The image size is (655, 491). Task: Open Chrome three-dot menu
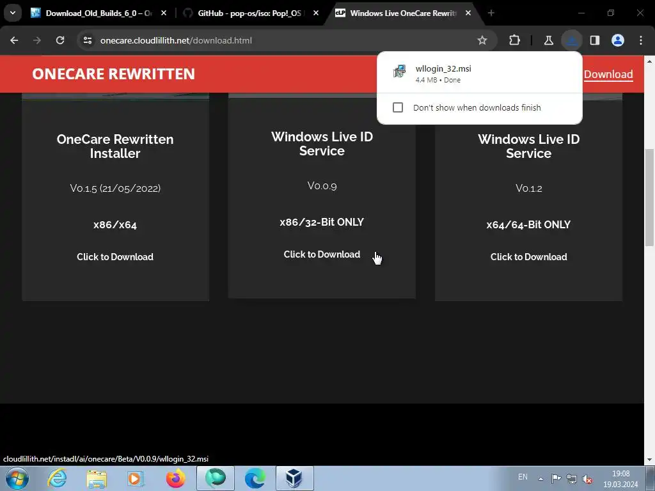click(641, 40)
